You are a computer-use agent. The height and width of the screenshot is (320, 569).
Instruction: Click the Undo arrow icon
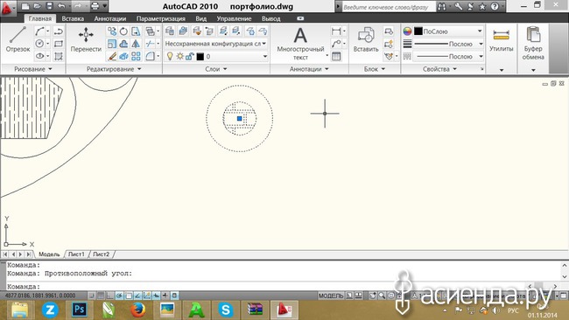coord(61,6)
